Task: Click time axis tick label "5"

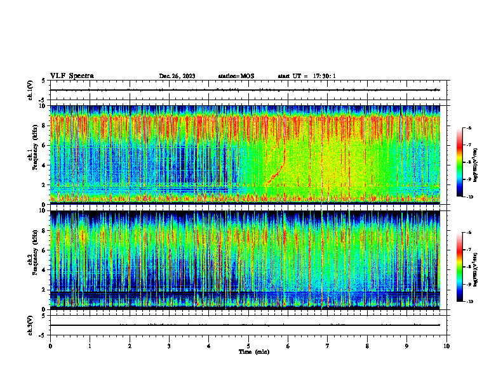Action: [248, 346]
